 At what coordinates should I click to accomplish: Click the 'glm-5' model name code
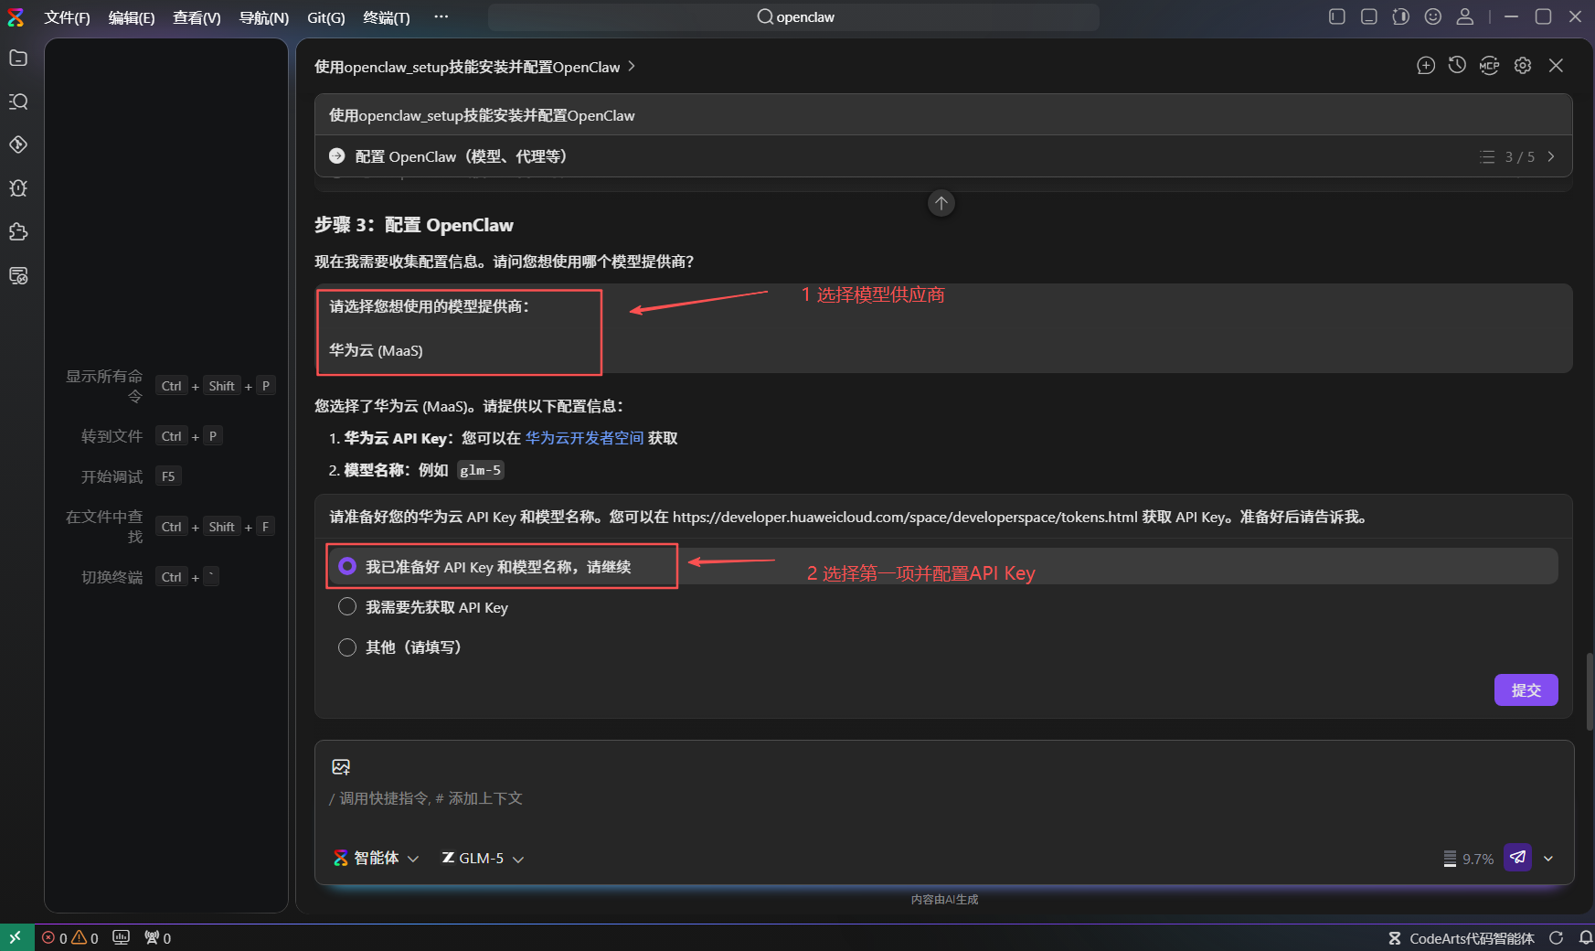(x=481, y=470)
